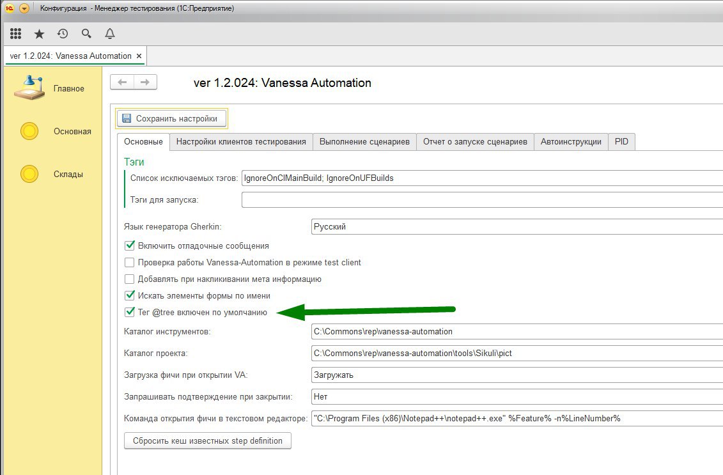Toggle Искать элементы формы по имени checkbox

[x=130, y=295]
